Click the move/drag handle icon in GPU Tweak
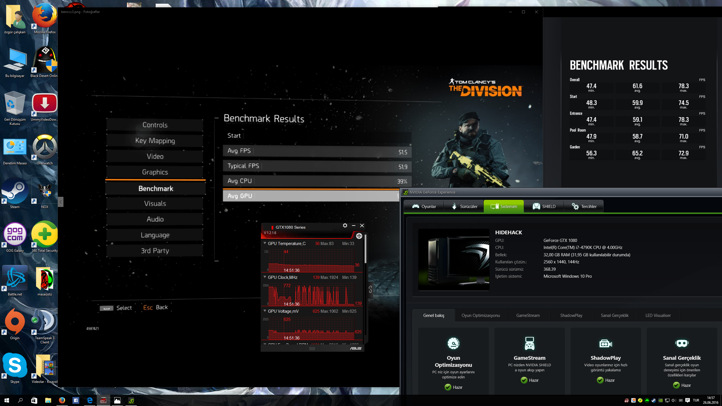The image size is (722, 406). [x=359, y=236]
